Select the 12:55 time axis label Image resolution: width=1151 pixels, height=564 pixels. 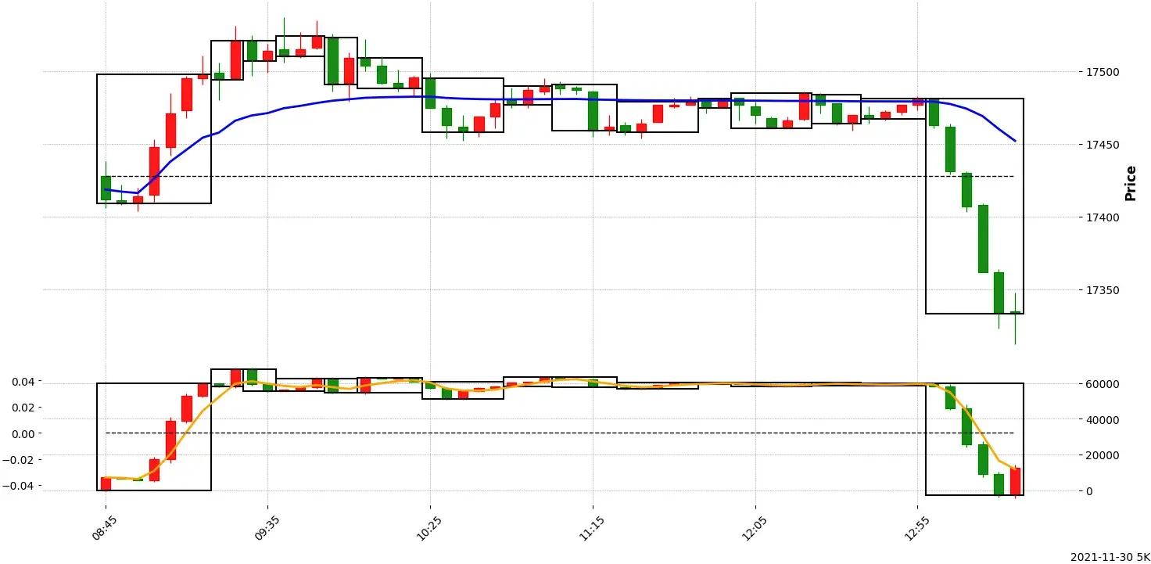click(917, 528)
